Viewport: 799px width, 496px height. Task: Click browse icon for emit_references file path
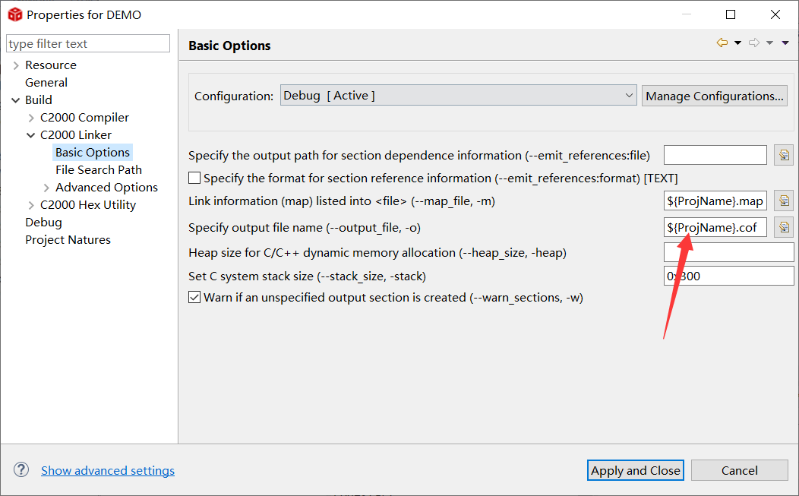coord(784,155)
